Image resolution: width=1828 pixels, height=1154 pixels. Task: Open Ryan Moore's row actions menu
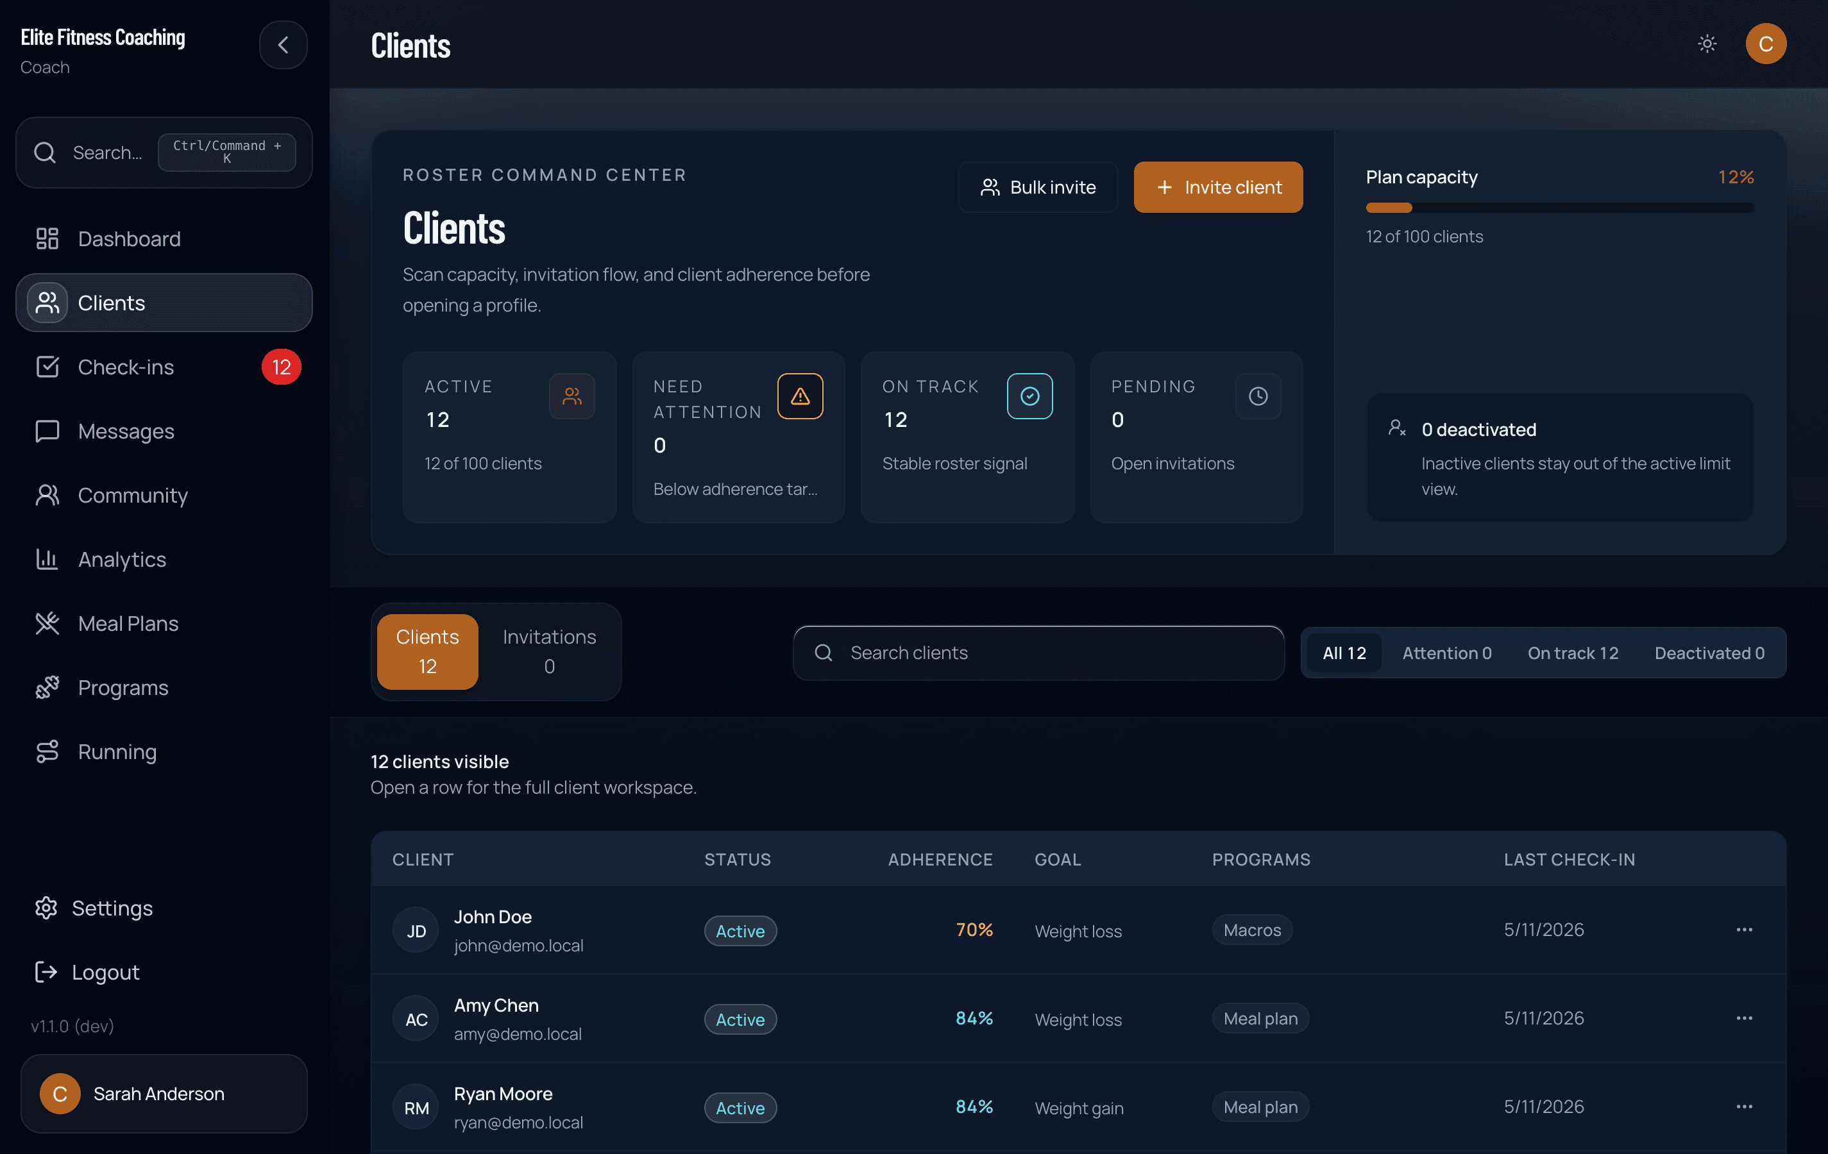(1745, 1107)
